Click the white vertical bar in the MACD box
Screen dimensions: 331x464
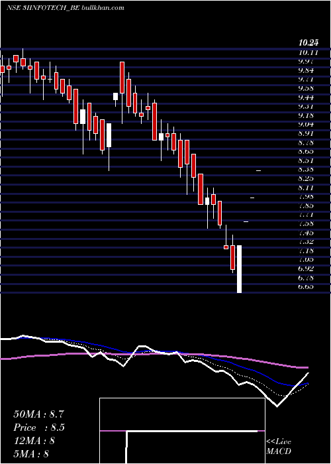126,447
